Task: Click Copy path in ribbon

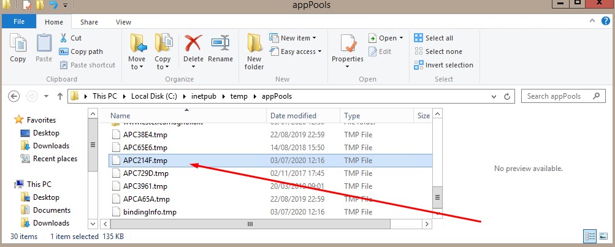Action: click(x=81, y=51)
